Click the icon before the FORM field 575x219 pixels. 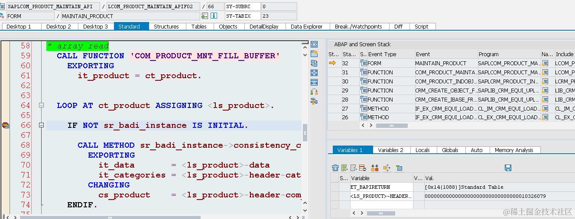[3, 16]
